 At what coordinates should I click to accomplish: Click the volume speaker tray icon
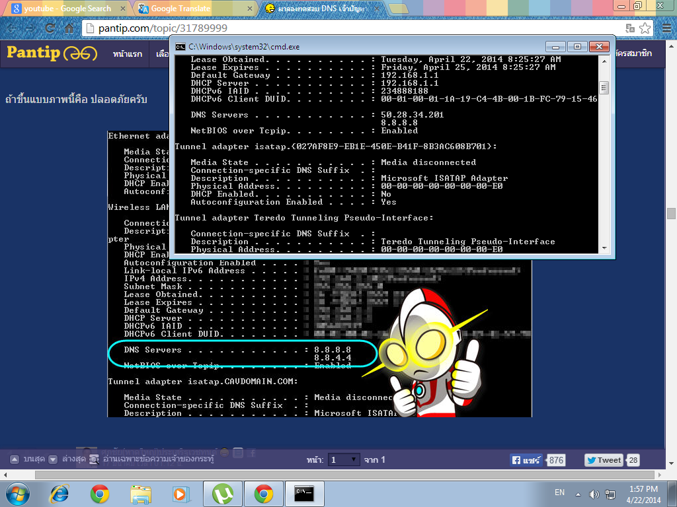coord(594,494)
